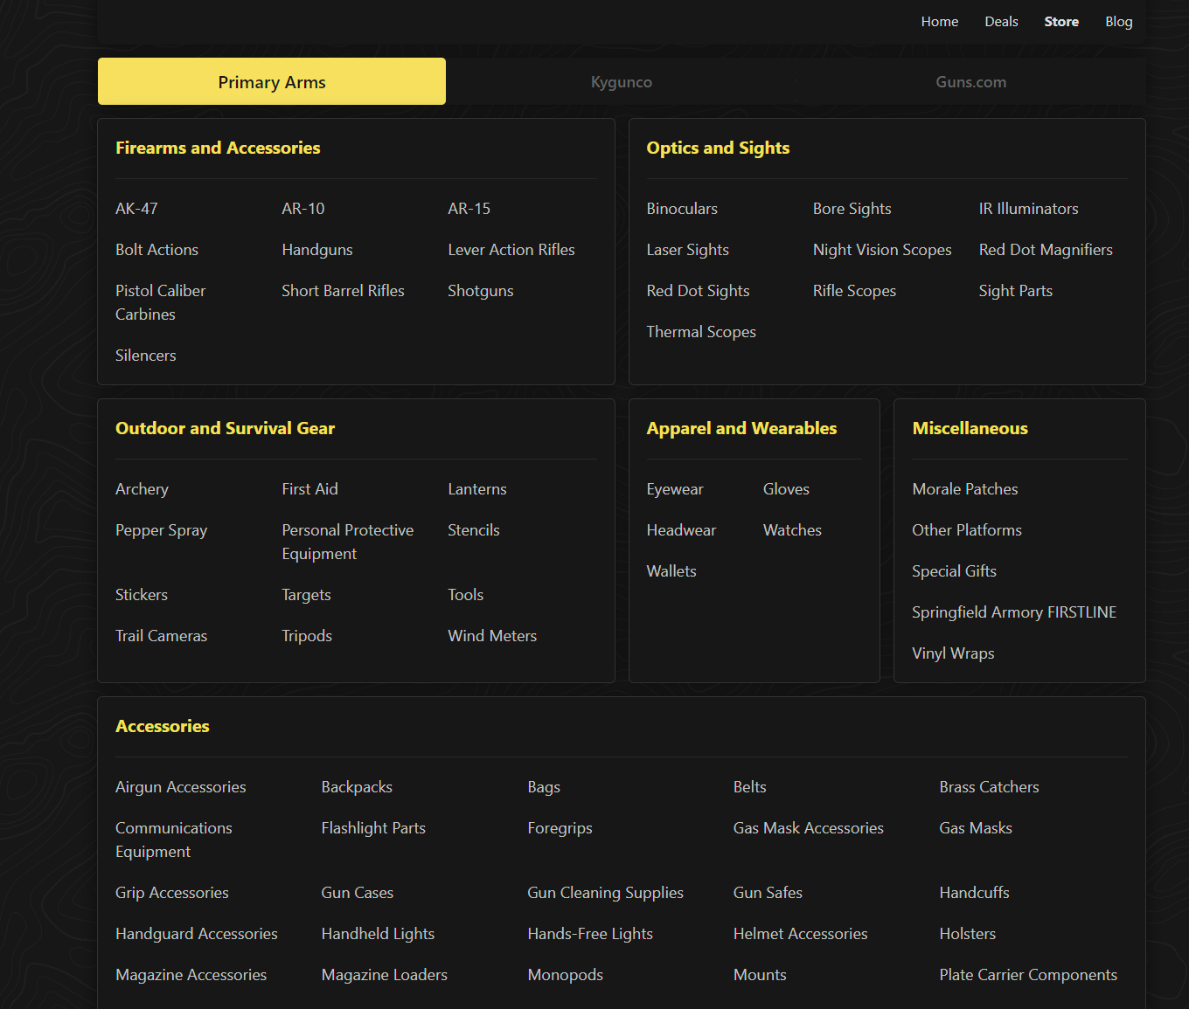This screenshot has height=1009, width=1189.
Task: Open Personal Protective Equipment
Action: tap(347, 542)
